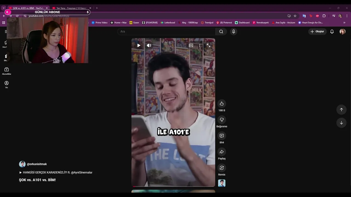Submit search with magnifier button
The width and height of the screenshot is (351, 197).
click(x=221, y=31)
